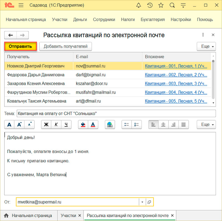Open the sender account details
The width and height of the screenshot is (222, 221).
[x=149, y=202]
